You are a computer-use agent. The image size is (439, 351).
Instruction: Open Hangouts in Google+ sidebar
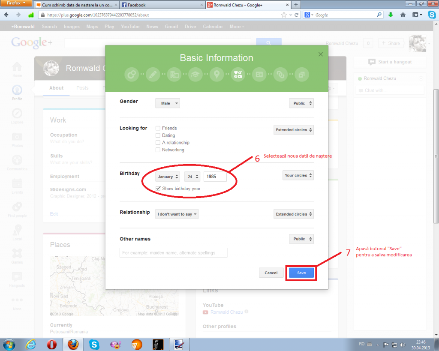tap(17, 279)
